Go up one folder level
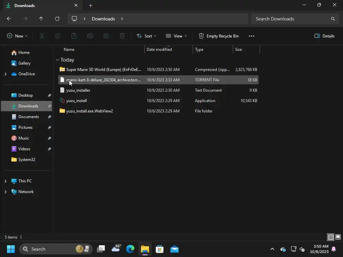 point(41,19)
